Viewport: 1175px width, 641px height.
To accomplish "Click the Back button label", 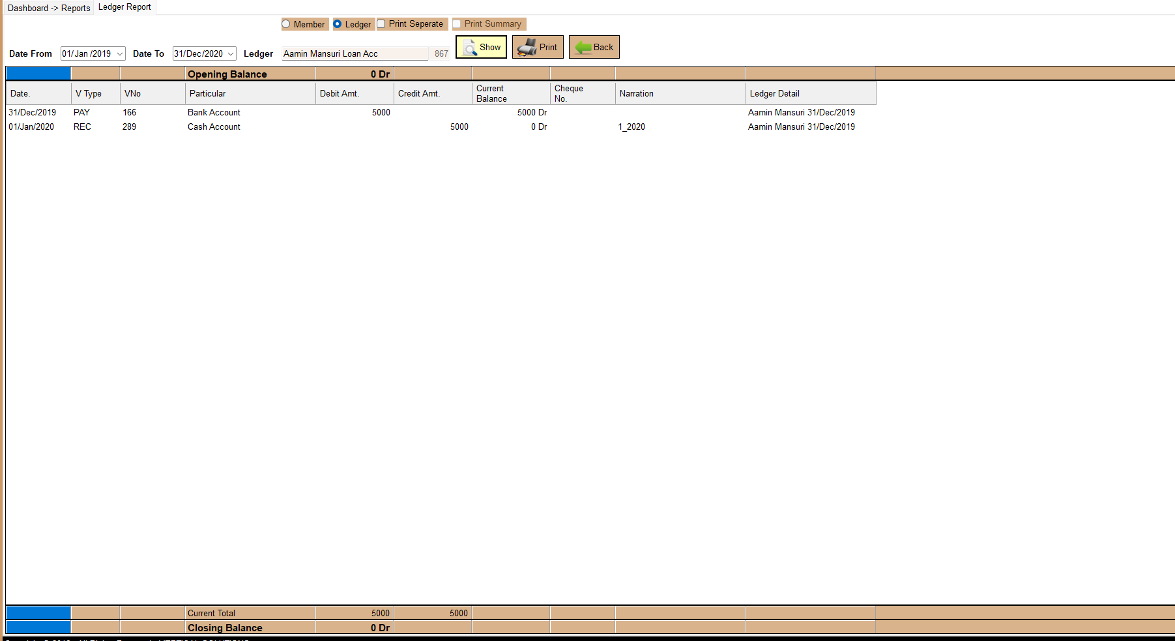I will [603, 48].
